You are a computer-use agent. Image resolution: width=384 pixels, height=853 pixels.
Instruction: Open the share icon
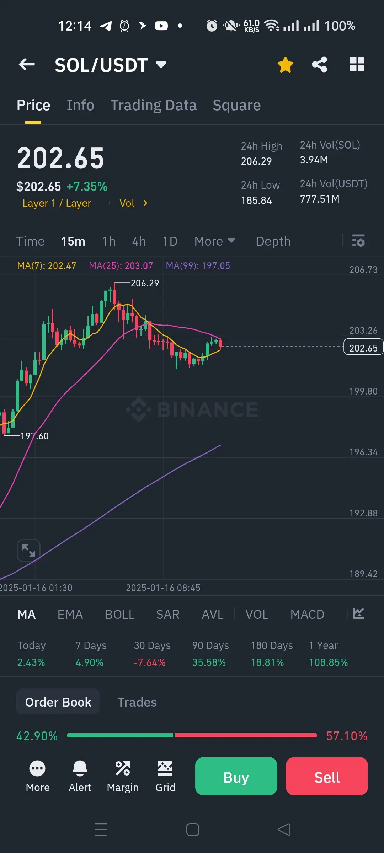coord(320,65)
